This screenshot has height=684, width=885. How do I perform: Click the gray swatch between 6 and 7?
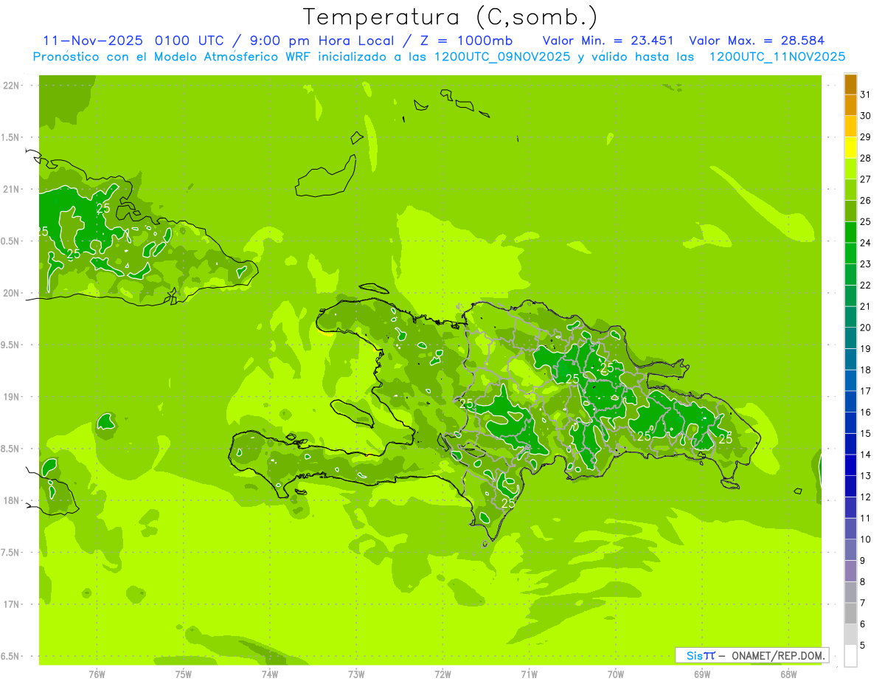850,613
